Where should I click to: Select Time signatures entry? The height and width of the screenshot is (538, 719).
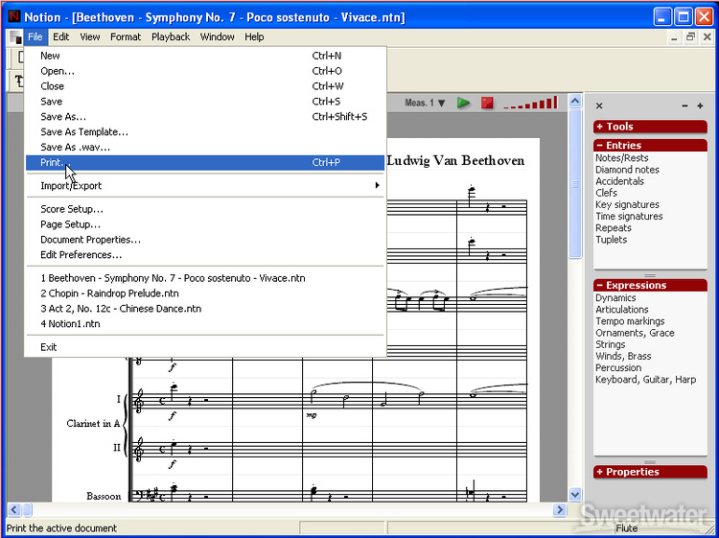coord(629,217)
